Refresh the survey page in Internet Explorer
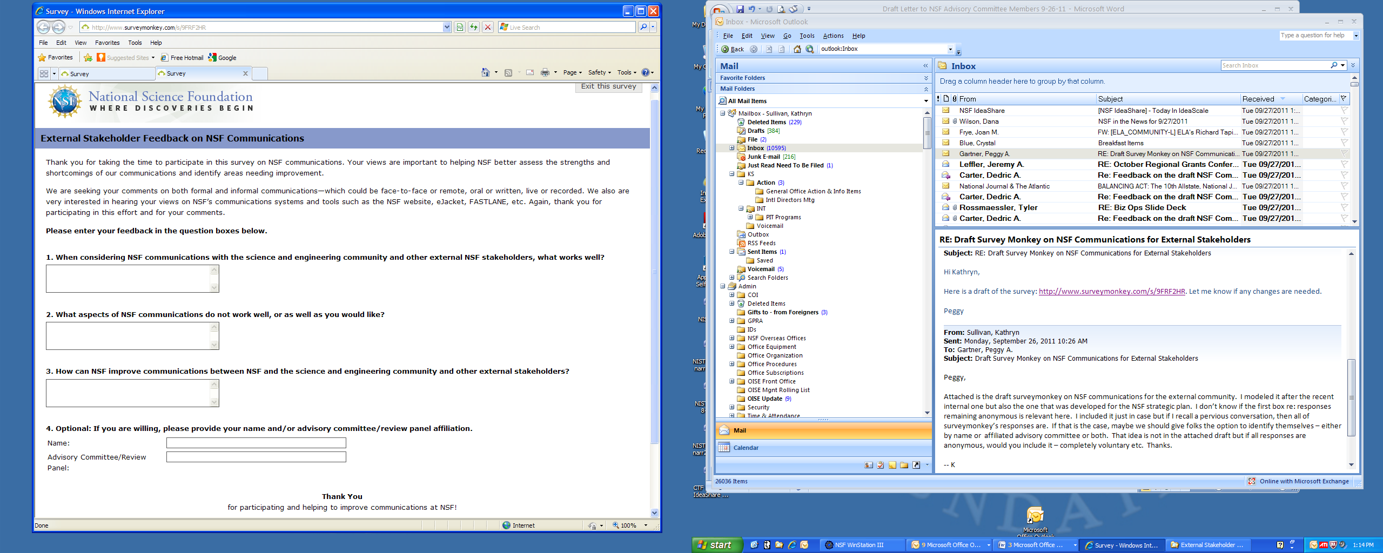This screenshot has height=553, width=1383. pos(474,27)
